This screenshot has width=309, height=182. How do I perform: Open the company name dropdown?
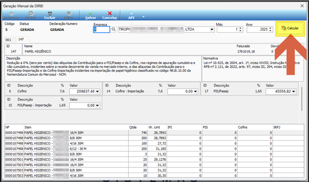(x=212, y=29)
